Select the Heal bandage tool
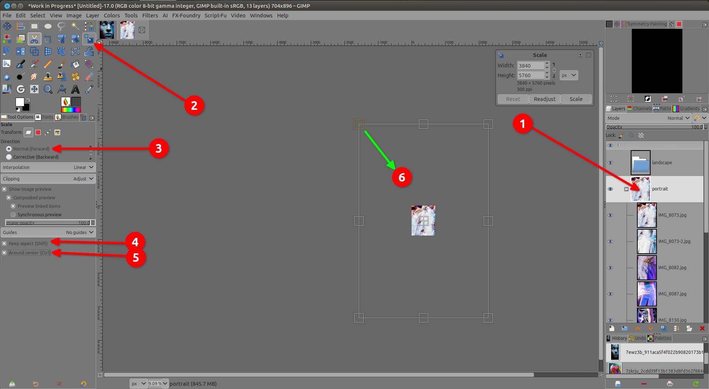Image resolution: width=709 pixels, height=389 pixels. [x=75, y=77]
